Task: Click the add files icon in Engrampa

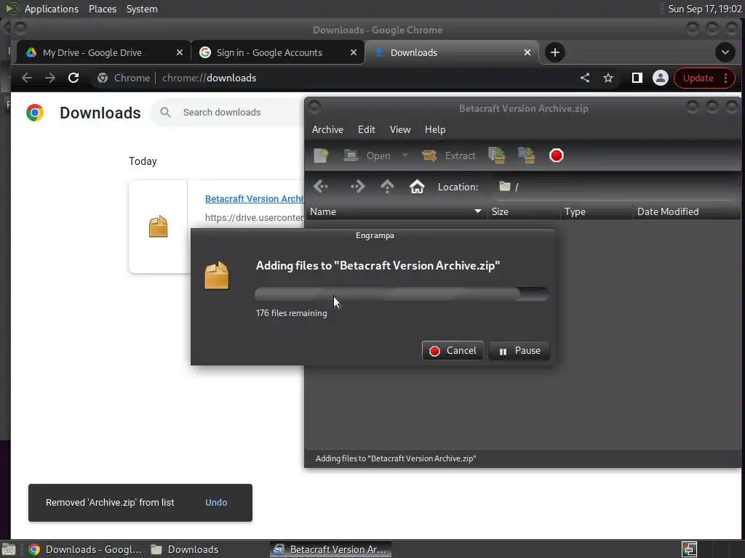Action: pyautogui.click(x=496, y=155)
